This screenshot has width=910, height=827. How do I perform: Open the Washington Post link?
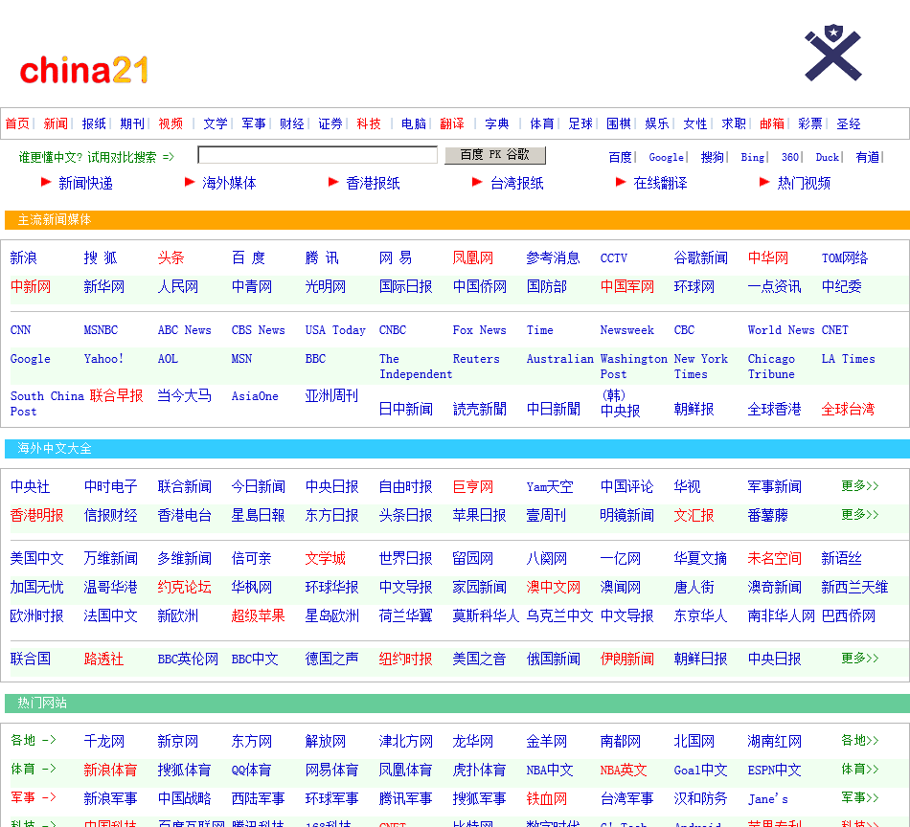click(634, 367)
